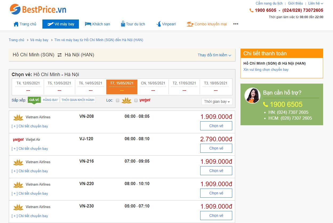Click the Hồ Chí Minh to Hà Nội breadcrumb
This screenshot has width=333, height=223.
pyautogui.click(x=99, y=40)
